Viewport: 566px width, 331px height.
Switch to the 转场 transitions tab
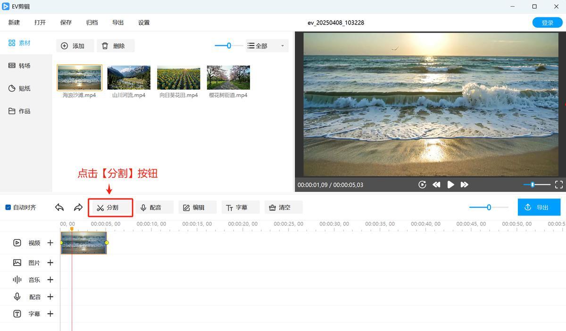tap(20, 66)
